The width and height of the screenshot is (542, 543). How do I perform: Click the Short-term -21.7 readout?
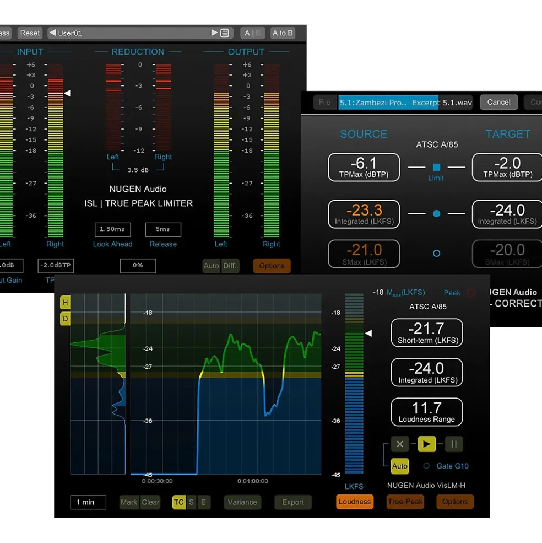tap(427, 333)
